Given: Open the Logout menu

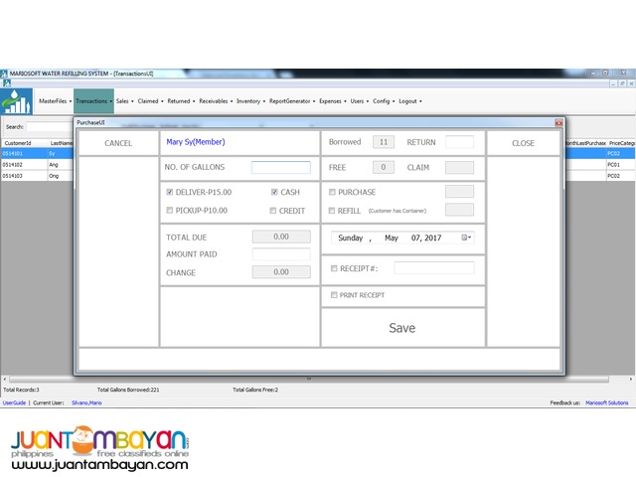Looking at the screenshot, I should pos(410,101).
